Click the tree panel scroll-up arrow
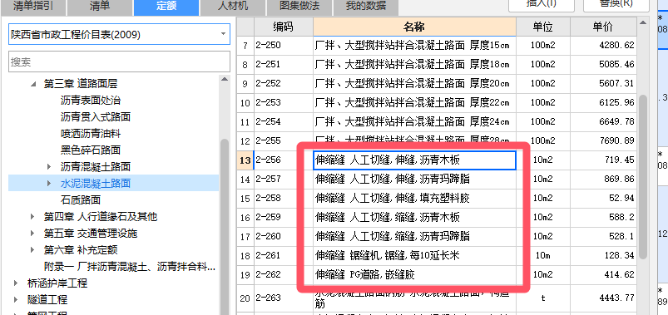 click(x=225, y=79)
